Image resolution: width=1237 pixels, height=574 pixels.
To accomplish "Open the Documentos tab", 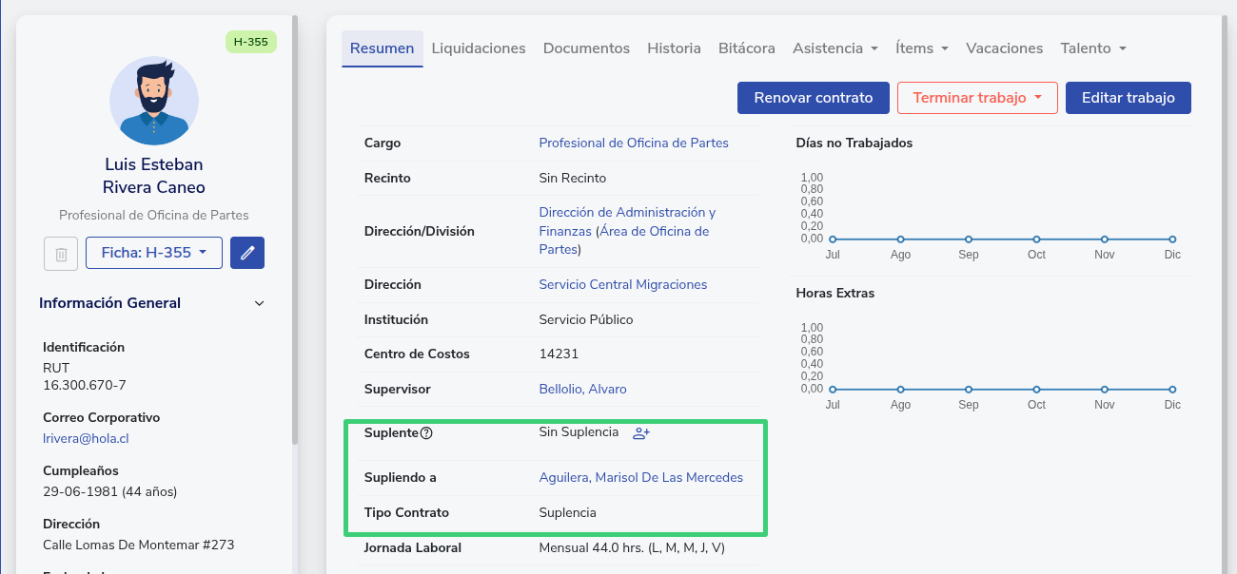I will 586,48.
